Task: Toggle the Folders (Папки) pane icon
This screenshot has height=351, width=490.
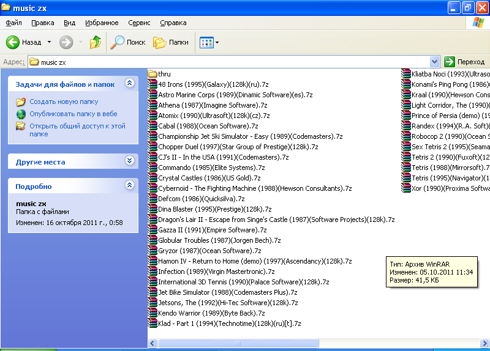Action: 160,42
